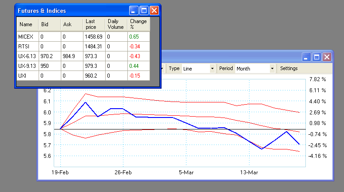This screenshot has height=192, width=344.
Task: Click the RTSI last price 1484.31
Action: coord(94,47)
